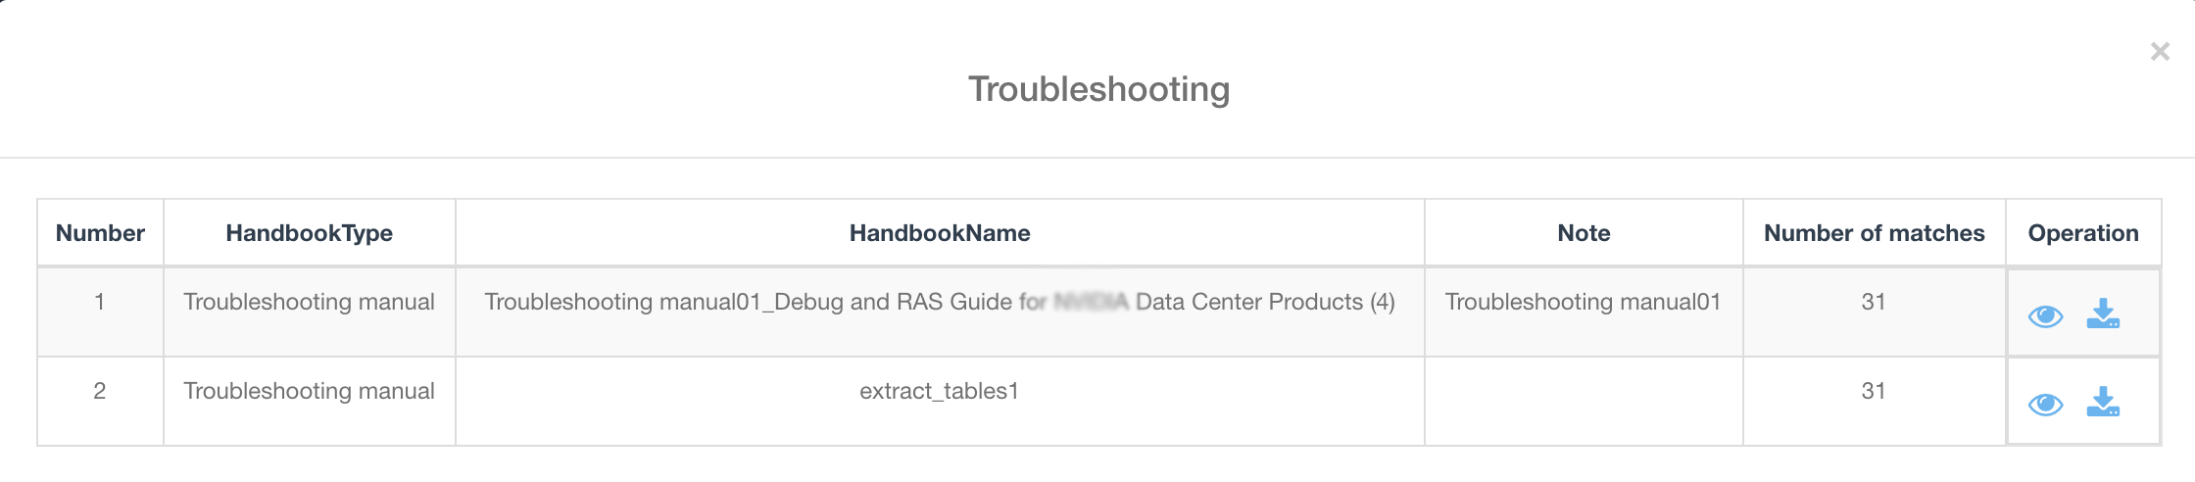The height and width of the screenshot is (482, 2195).
Task: Click the Troubleshooting dialog title
Action: 1098,89
